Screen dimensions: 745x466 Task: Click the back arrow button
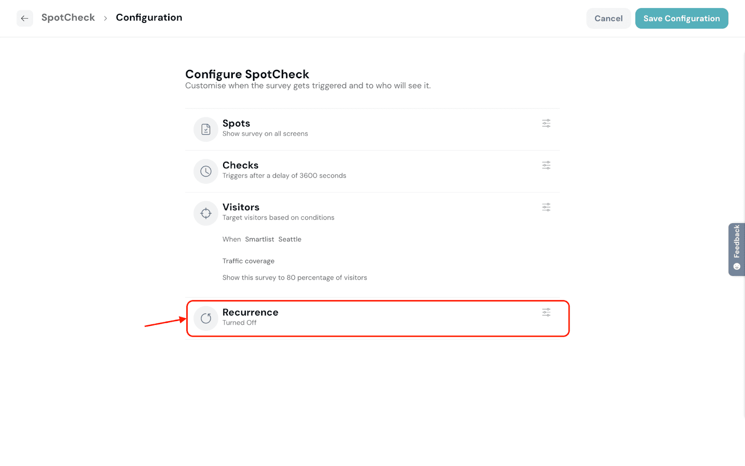coord(25,19)
